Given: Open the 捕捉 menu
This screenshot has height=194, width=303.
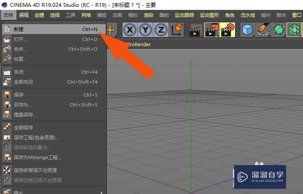Looking at the screenshot, I should [102, 15].
